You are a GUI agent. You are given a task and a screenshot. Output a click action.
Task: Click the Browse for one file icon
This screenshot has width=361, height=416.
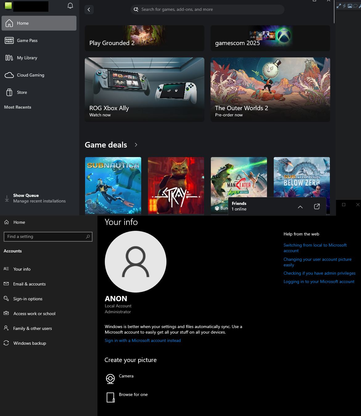[x=110, y=397]
